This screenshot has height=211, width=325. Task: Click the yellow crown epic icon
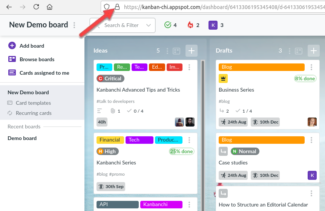click(x=223, y=78)
